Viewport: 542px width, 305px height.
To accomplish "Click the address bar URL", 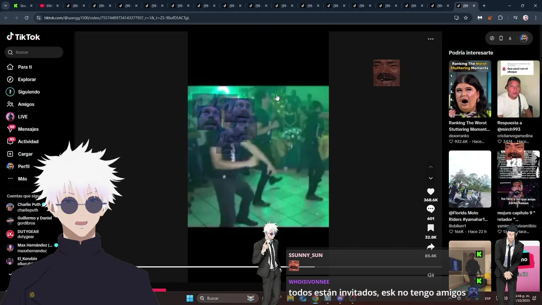I will (x=116, y=18).
